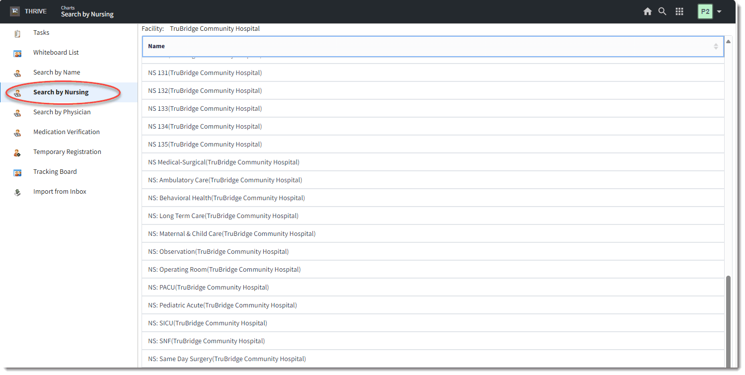The height and width of the screenshot is (375, 745).
Task: Click the Search by Physician icon
Action: (17, 113)
